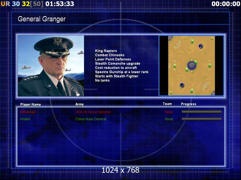241x180 pixels.
Task: Click the 'Army' column header
Action: coord(80,104)
